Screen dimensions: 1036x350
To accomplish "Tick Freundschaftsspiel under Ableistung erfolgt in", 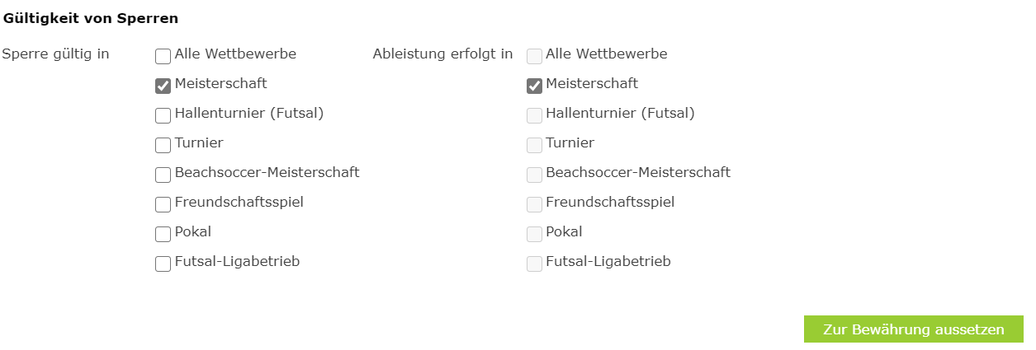I will point(534,204).
